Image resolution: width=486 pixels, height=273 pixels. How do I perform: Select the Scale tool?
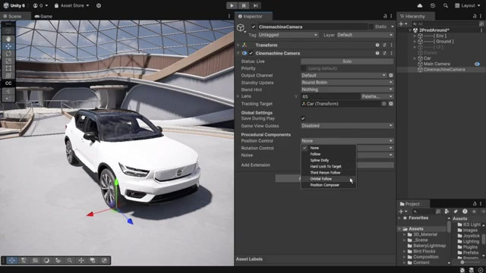[x=8, y=61]
